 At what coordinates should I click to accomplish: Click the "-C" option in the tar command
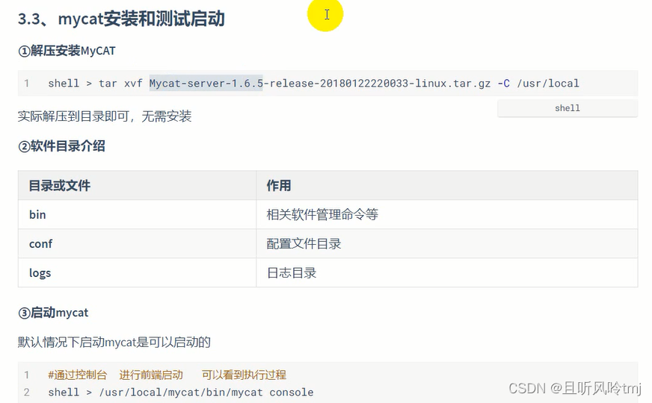[503, 84]
